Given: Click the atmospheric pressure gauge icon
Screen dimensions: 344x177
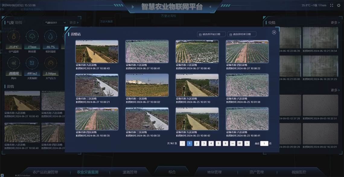Looking at the screenshot, I should 50,63.
